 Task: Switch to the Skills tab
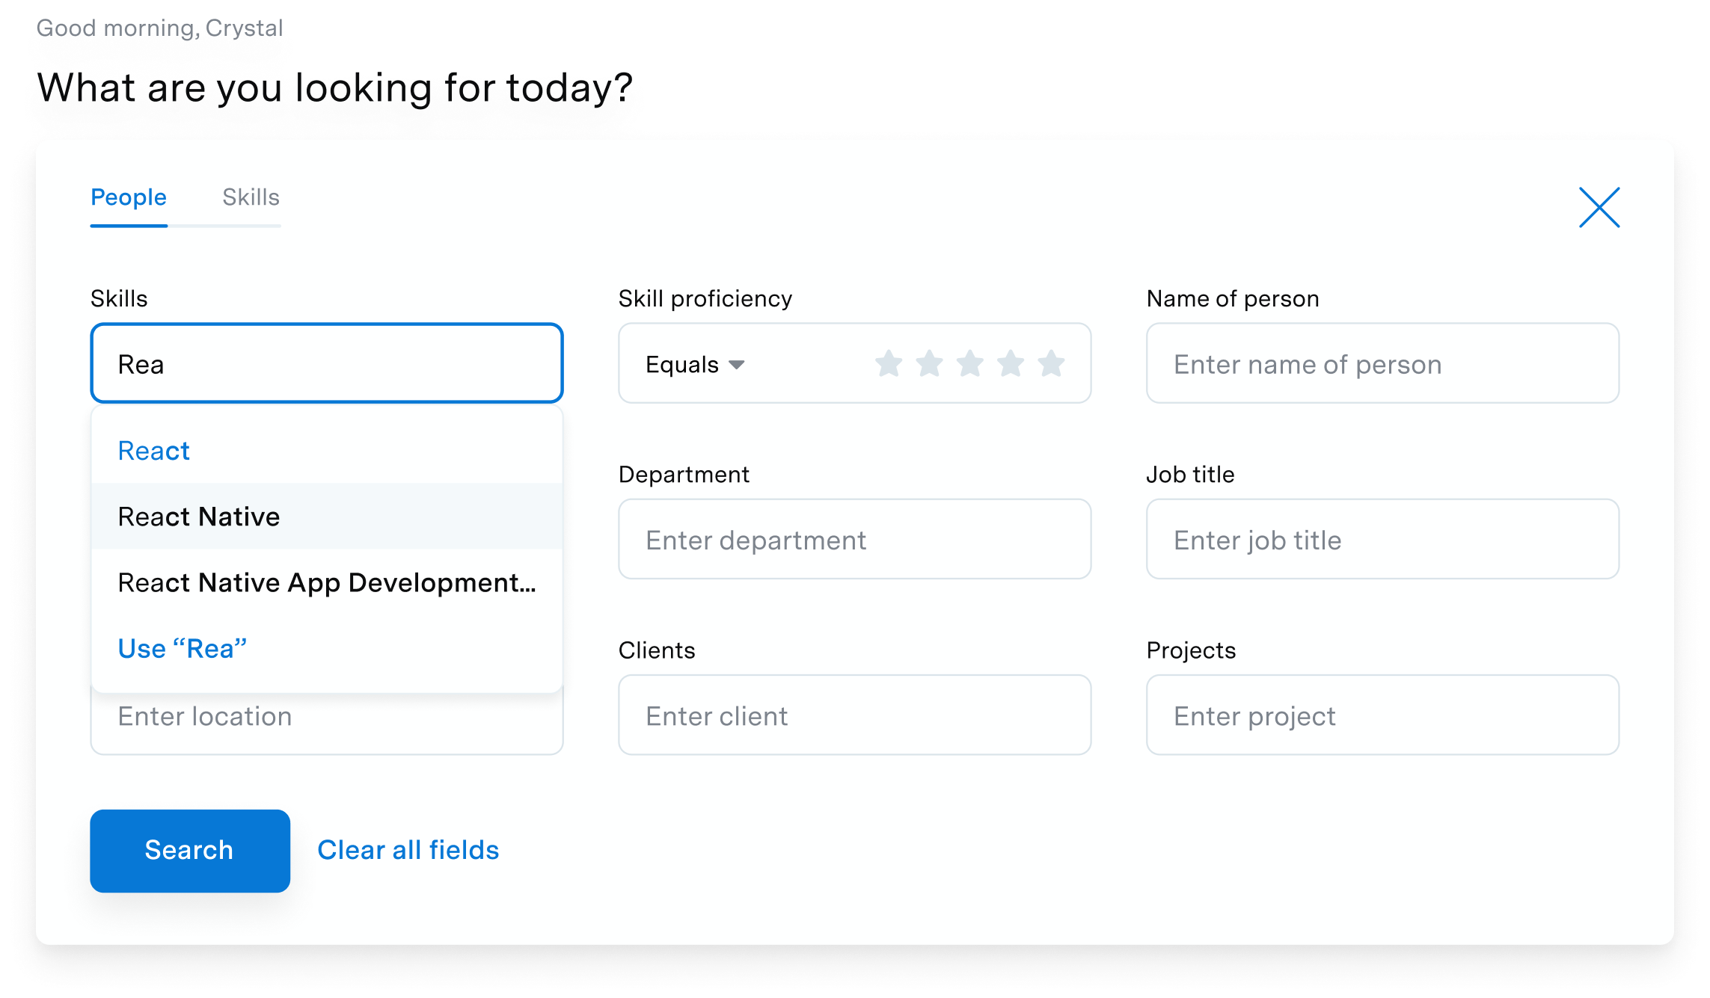click(x=251, y=197)
